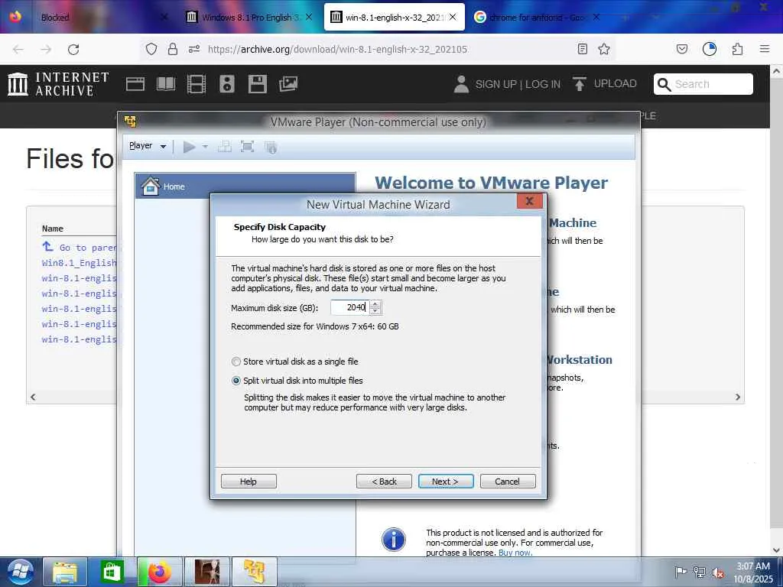Click the green Play virtual machine icon

(189, 147)
